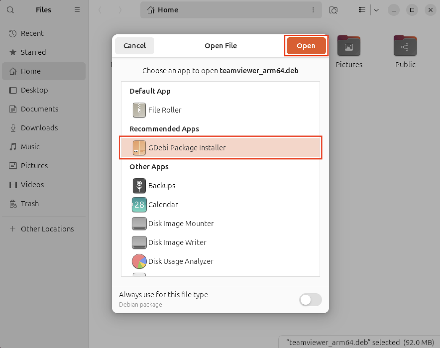
Task: Choose Disk Usage Analyzer
Action: tap(180, 261)
